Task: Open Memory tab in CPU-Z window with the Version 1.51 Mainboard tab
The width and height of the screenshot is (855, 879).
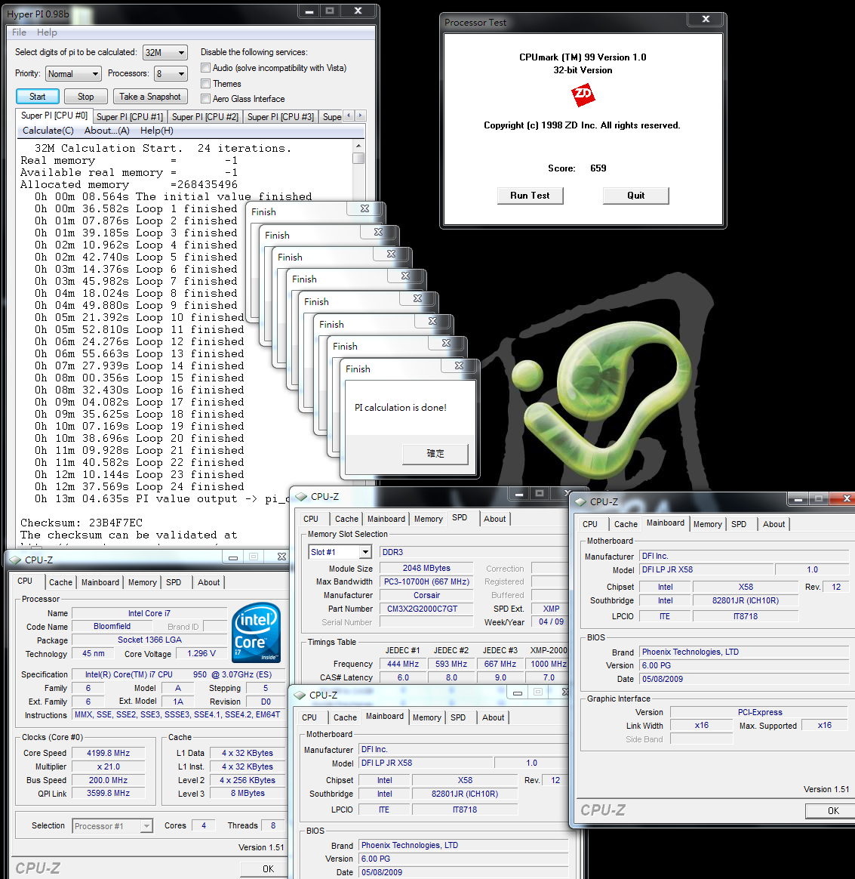Action: click(707, 524)
